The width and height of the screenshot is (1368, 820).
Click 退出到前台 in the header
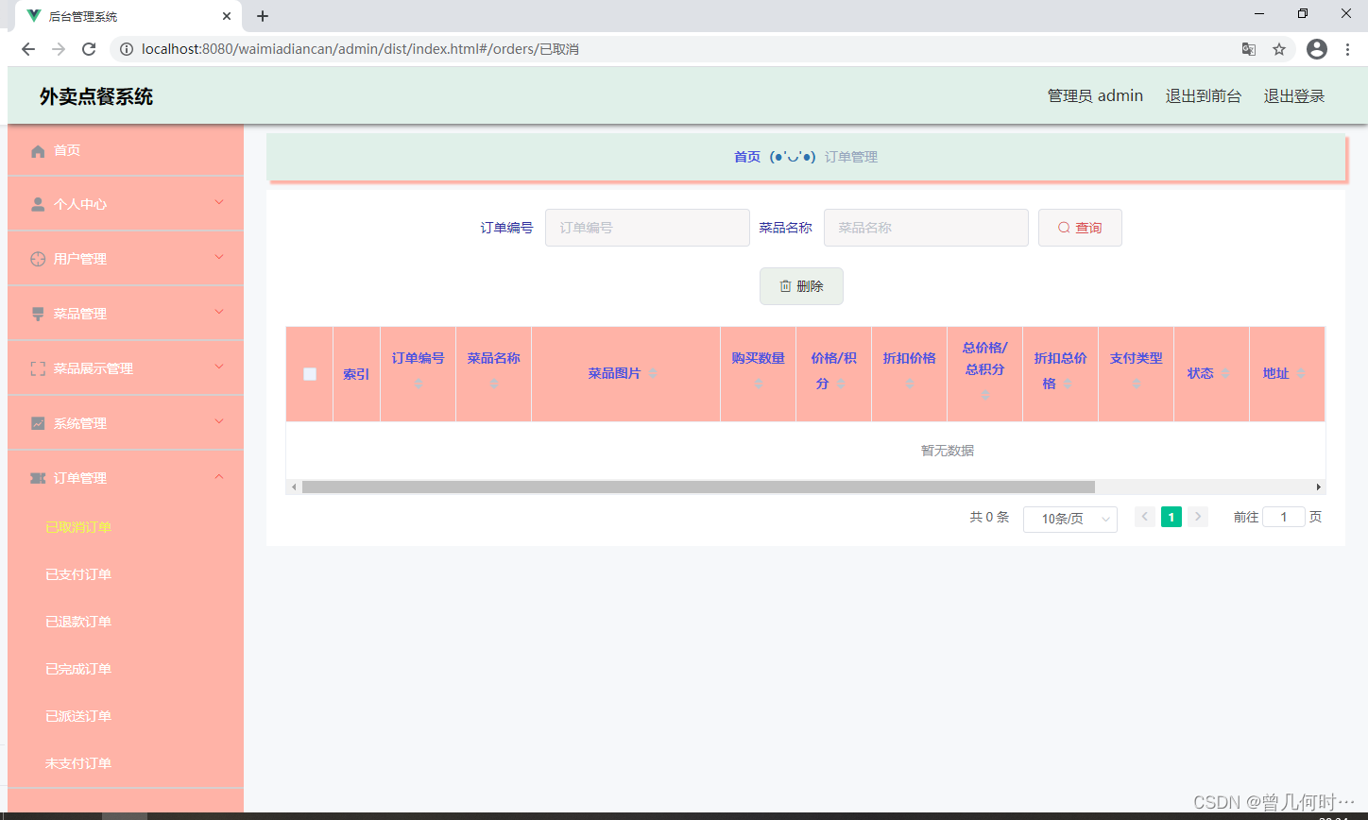click(x=1204, y=95)
